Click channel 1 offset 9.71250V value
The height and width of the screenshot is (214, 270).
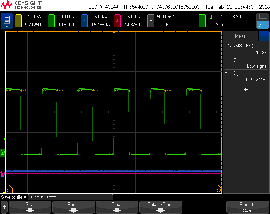tap(34, 25)
